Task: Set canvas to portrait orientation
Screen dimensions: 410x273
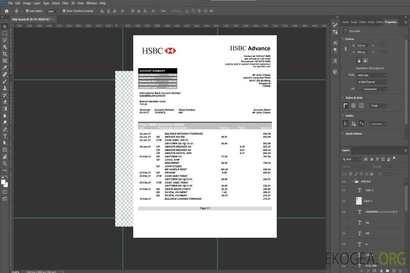Action: pyautogui.click(x=359, y=61)
